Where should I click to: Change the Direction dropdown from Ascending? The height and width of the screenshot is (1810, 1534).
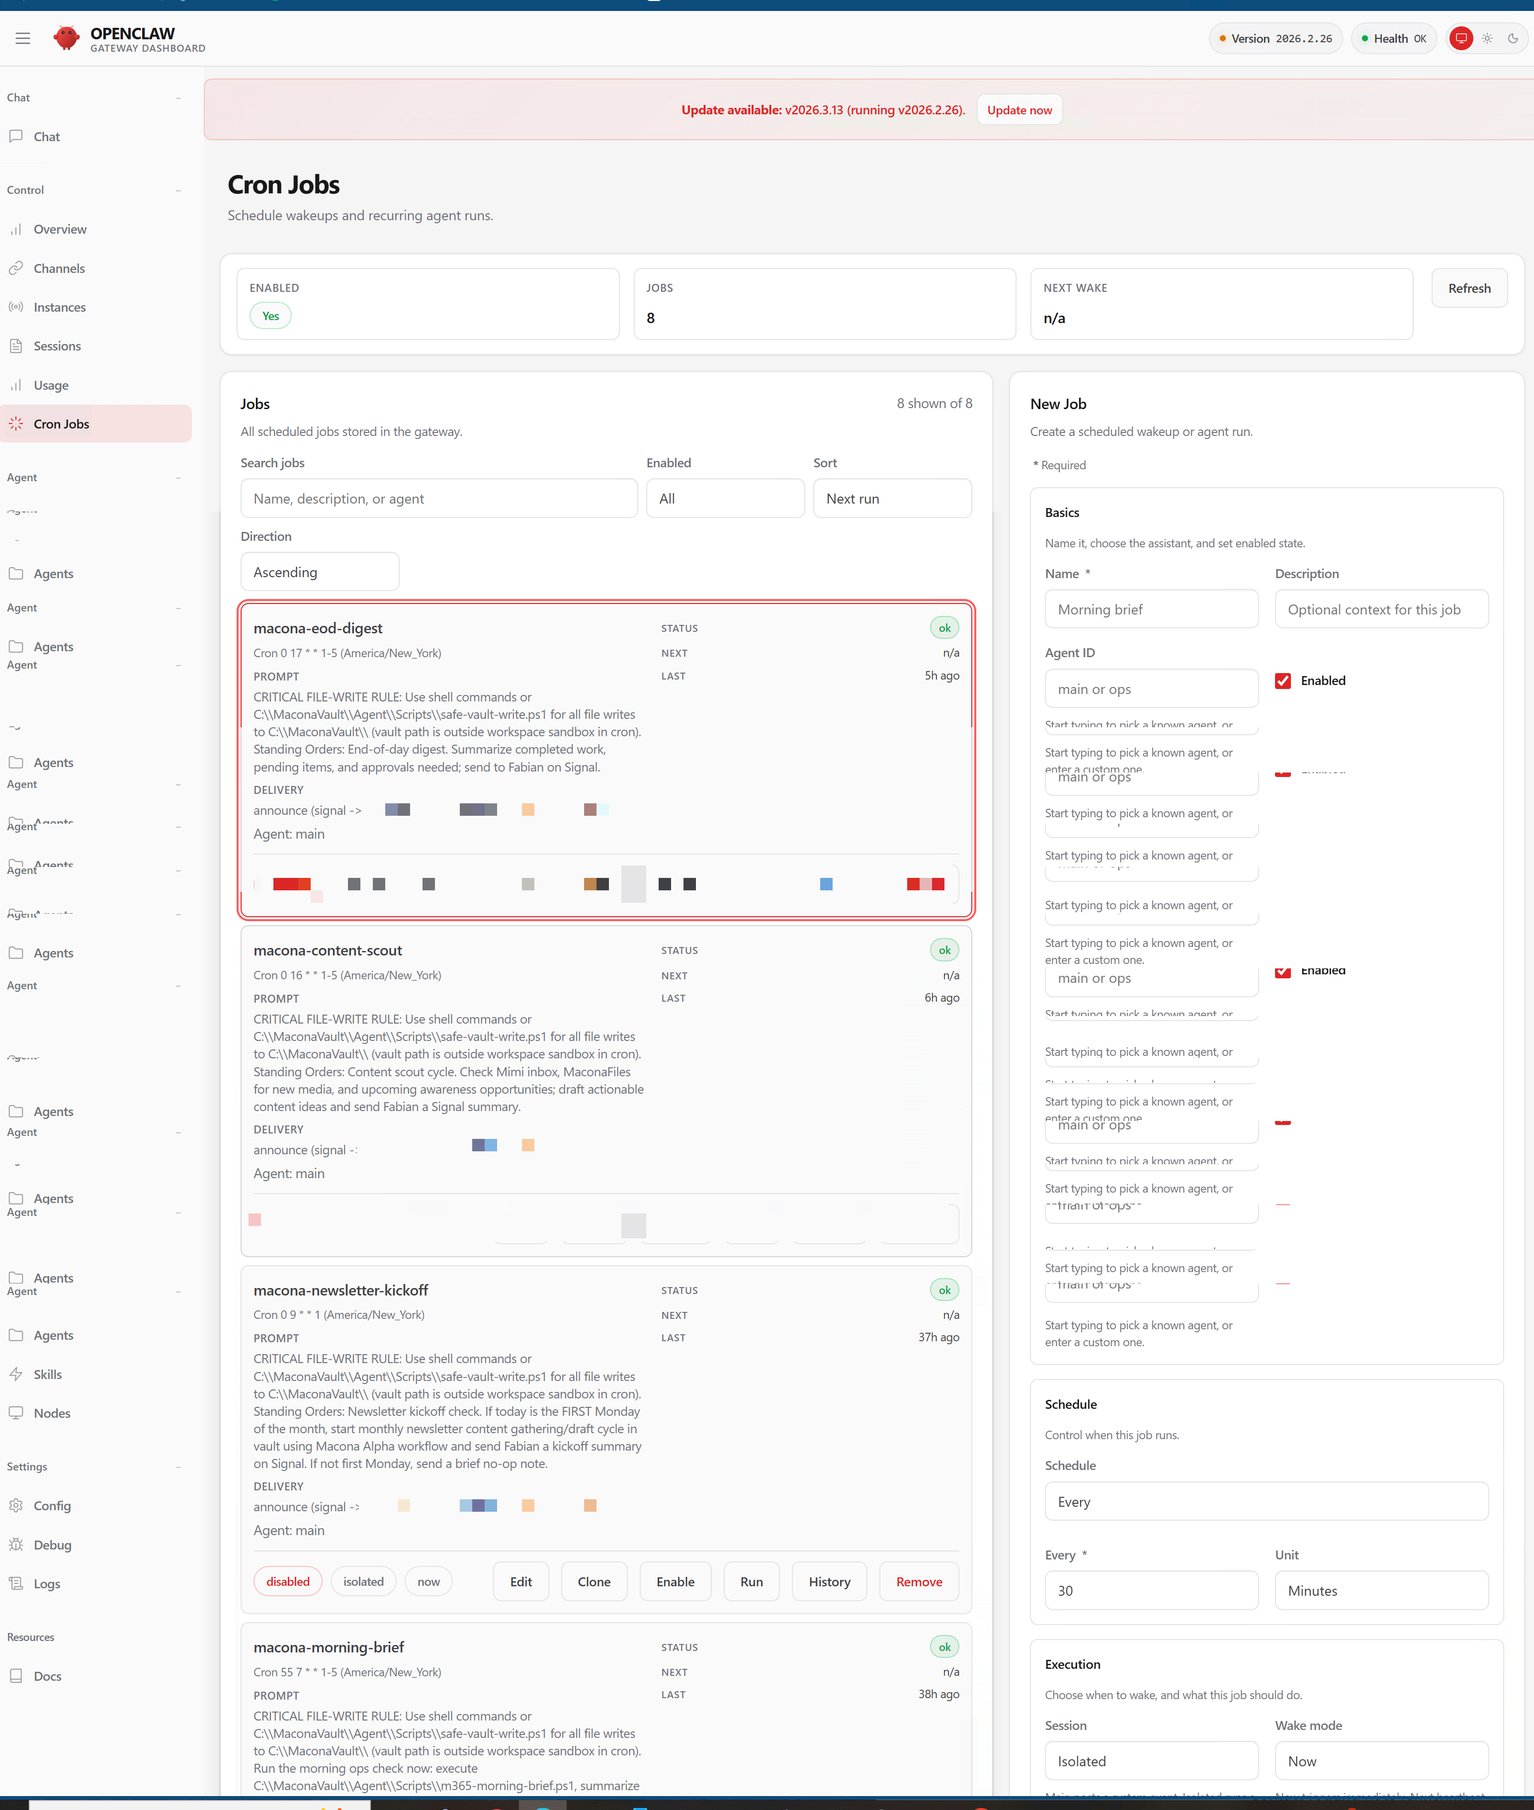pyautogui.click(x=319, y=572)
